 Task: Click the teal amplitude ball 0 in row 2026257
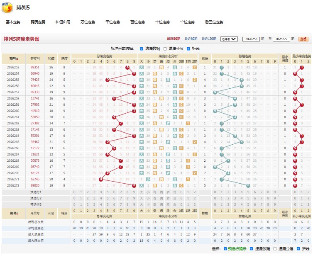tap(215, 92)
